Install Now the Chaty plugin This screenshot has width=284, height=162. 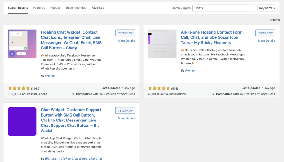click(x=125, y=33)
